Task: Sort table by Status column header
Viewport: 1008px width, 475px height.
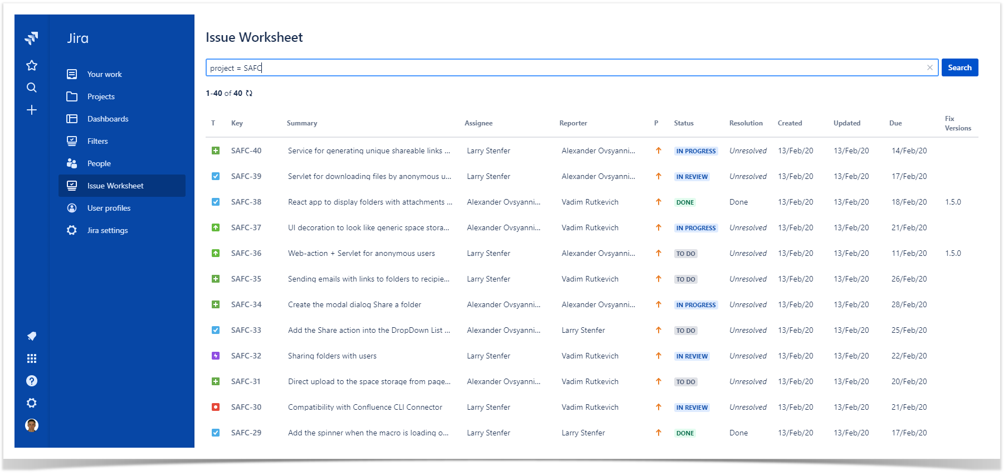Action: pos(683,123)
